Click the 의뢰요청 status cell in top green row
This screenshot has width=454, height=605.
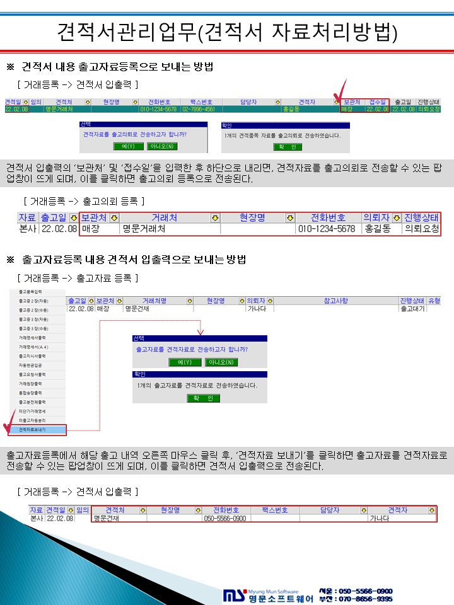[x=429, y=109]
